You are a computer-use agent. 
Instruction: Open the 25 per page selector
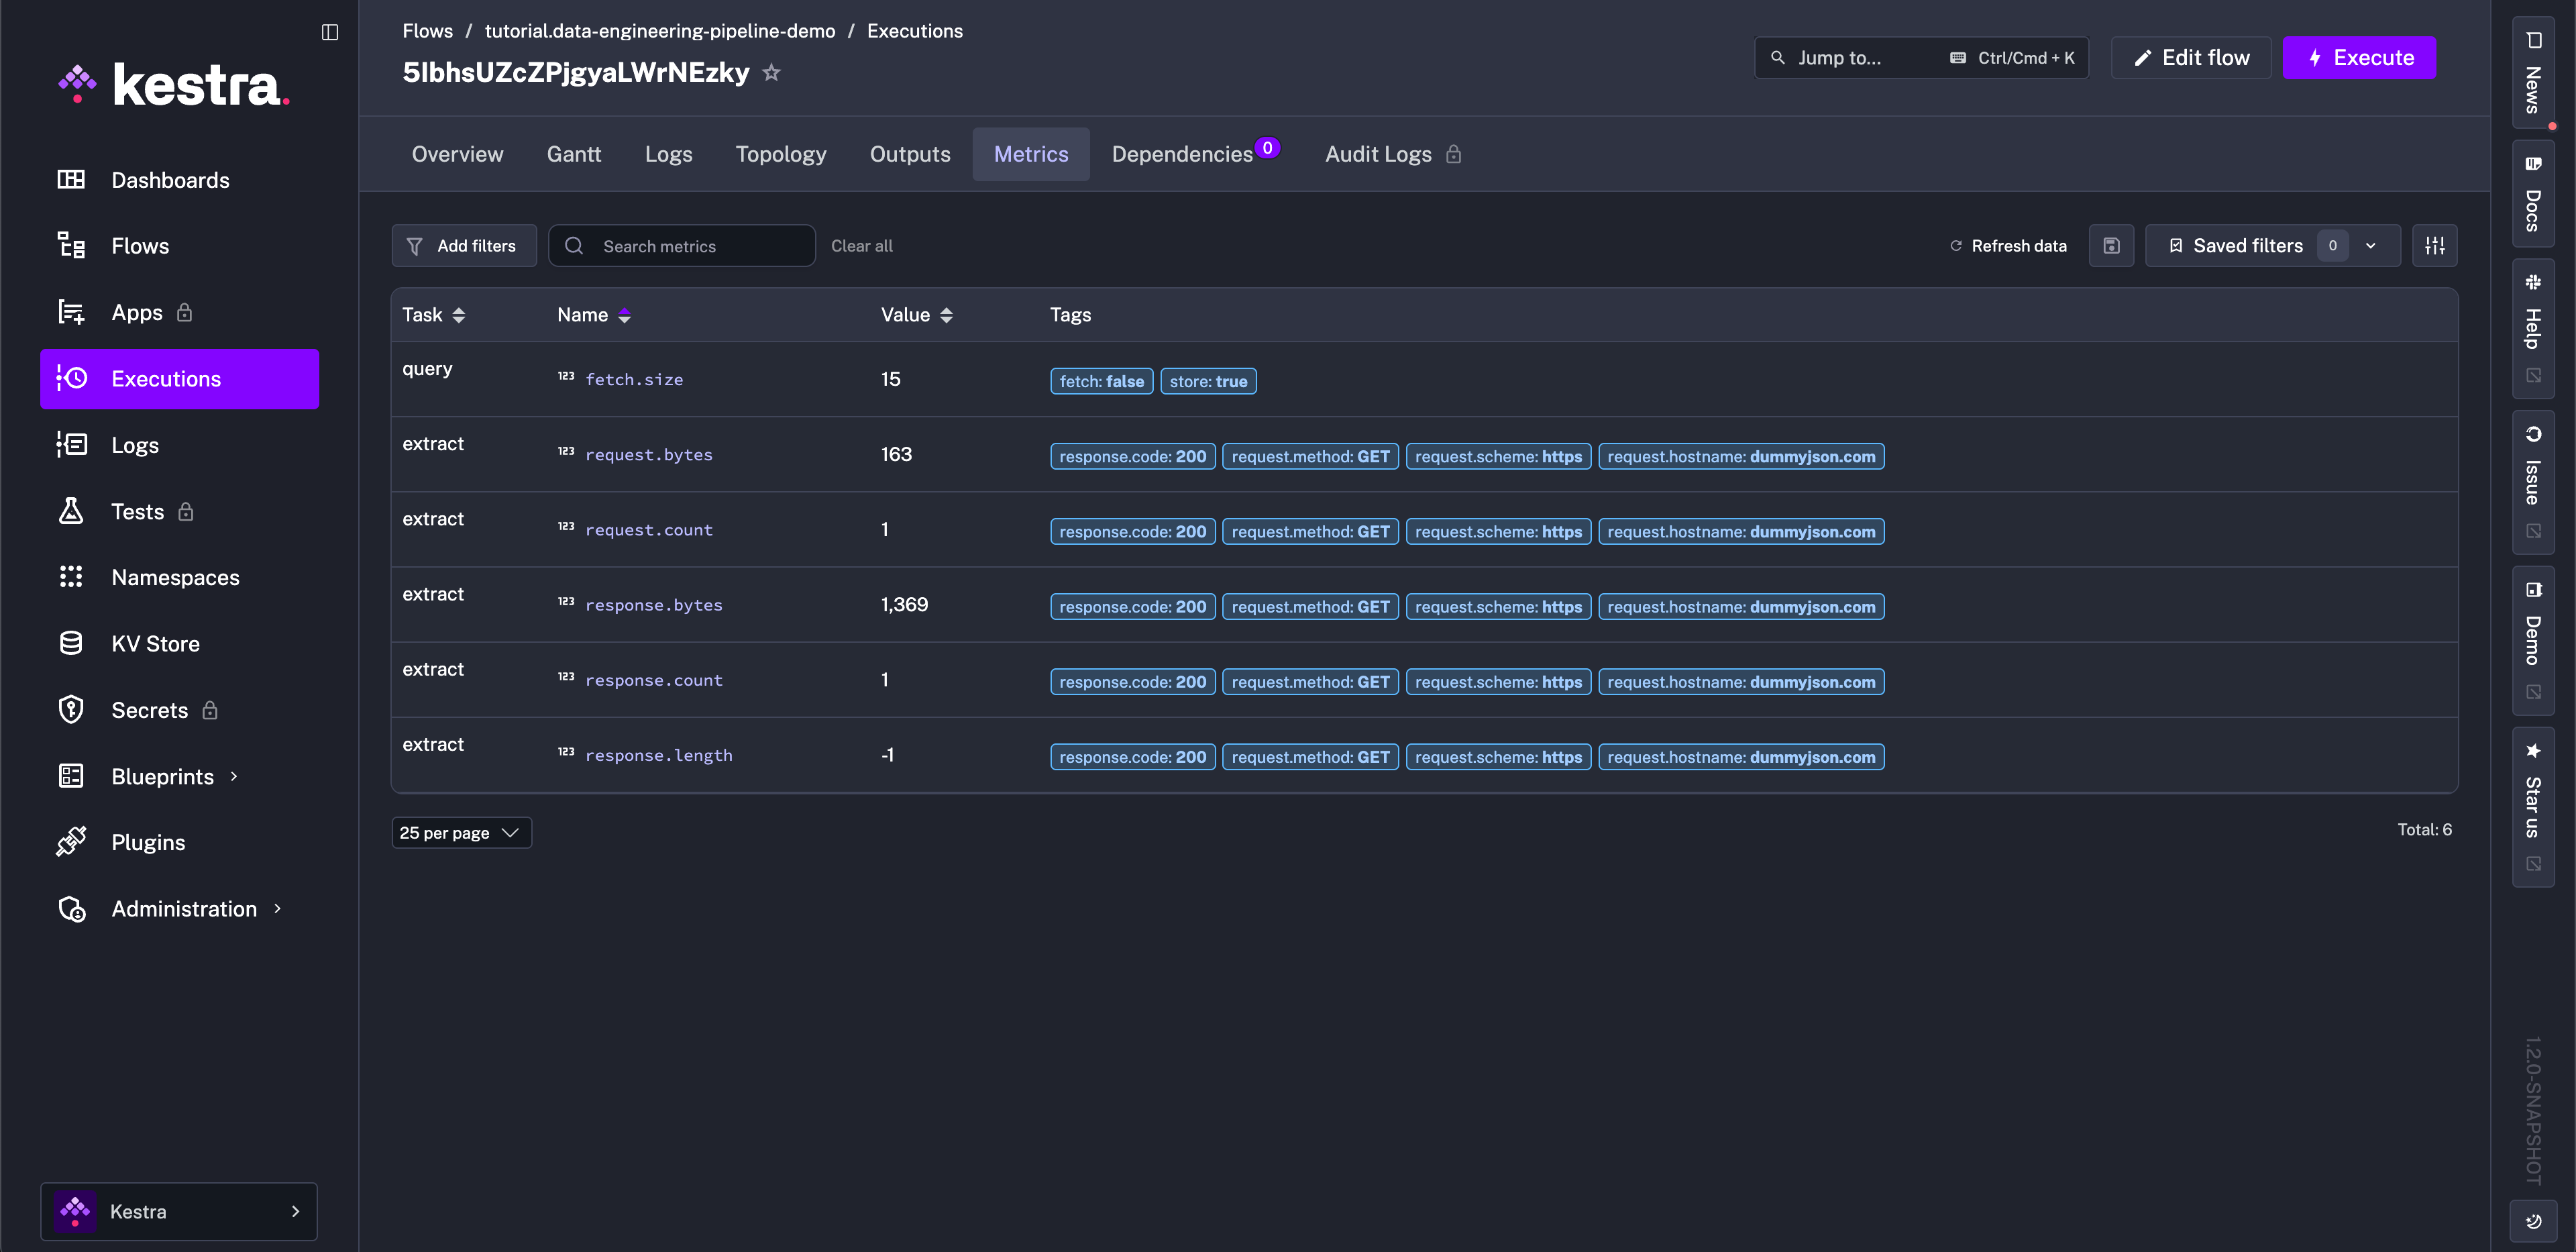[461, 832]
